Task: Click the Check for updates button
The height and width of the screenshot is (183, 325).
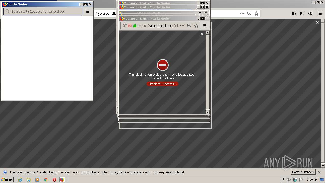Action: click(162, 84)
